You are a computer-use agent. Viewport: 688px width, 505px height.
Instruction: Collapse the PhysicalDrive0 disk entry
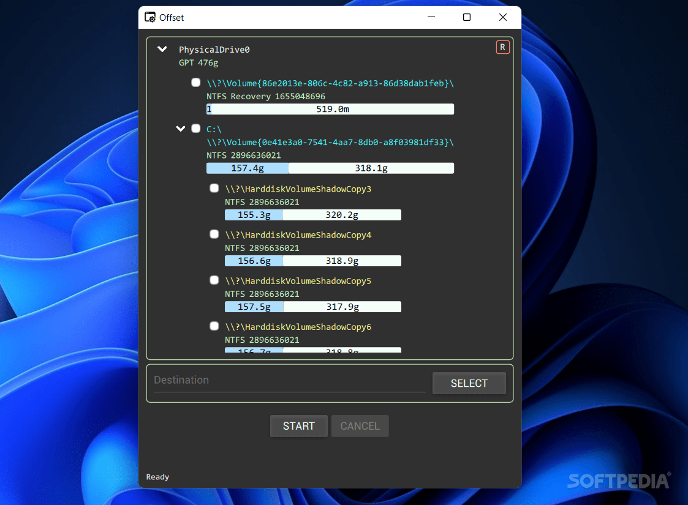tap(162, 49)
